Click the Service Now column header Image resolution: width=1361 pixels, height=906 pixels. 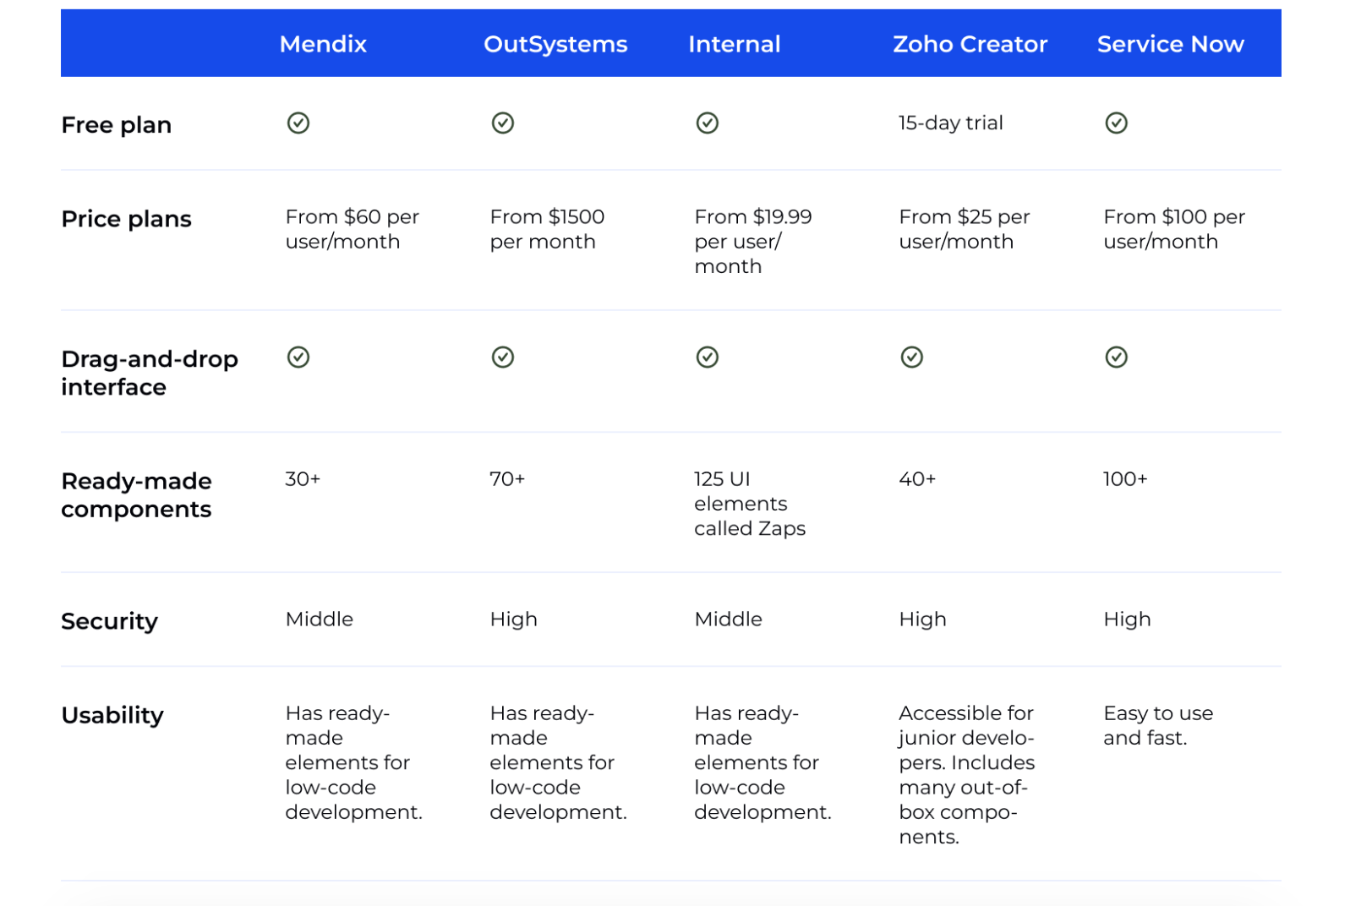click(1170, 44)
